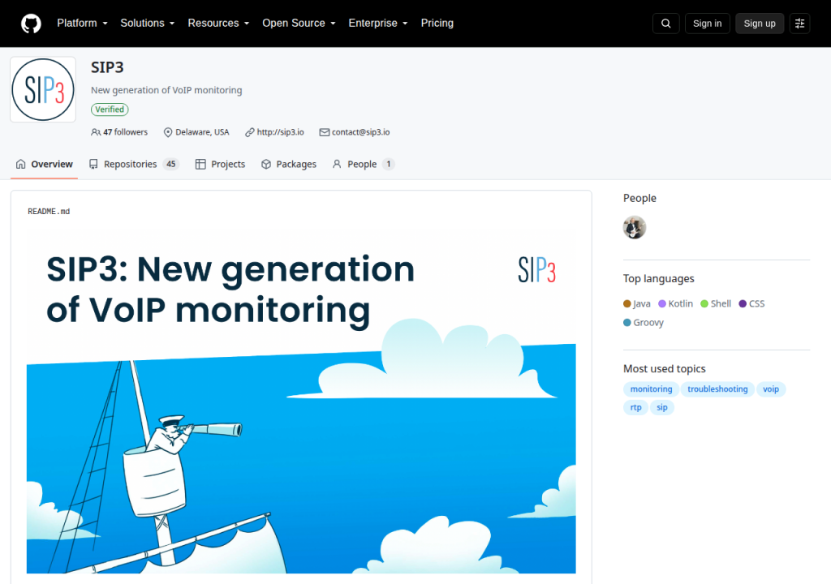This screenshot has height=584, width=831.
Task: Expand the Open Source dropdown
Action: [299, 24]
